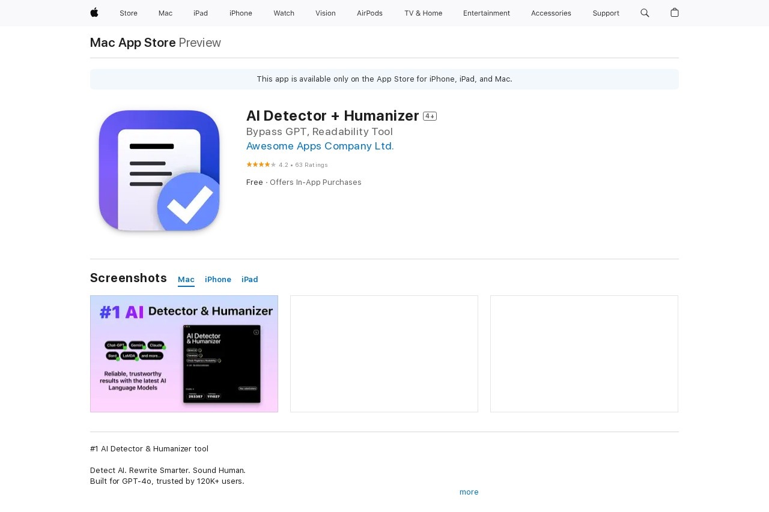Click the star rating graphic
This screenshot has height=512, width=769.
pos(261,164)
